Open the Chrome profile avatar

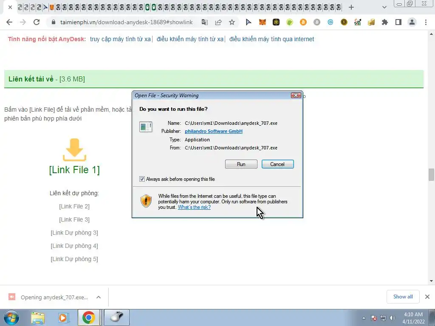click(412, 22)
